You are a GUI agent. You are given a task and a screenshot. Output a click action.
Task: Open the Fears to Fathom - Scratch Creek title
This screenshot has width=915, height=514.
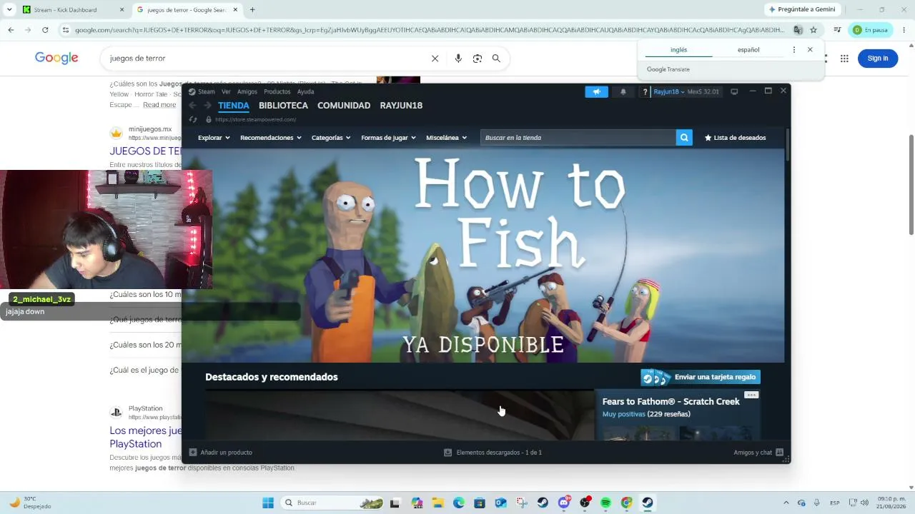[671, 402]
